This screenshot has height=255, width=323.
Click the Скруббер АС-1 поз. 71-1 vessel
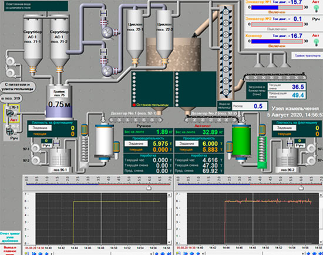coord(33,41)
